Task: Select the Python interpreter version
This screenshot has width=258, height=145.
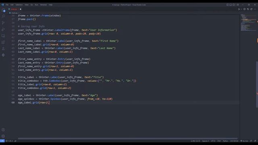Action: pyautogui.click(x=234, y=141)
